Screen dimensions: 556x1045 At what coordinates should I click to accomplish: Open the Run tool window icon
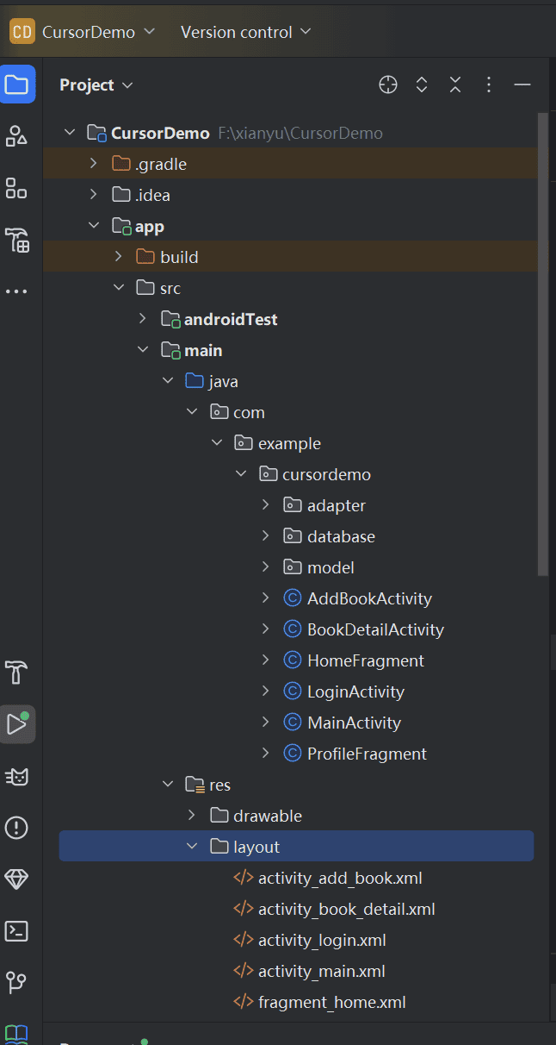[x=17, y=724]
